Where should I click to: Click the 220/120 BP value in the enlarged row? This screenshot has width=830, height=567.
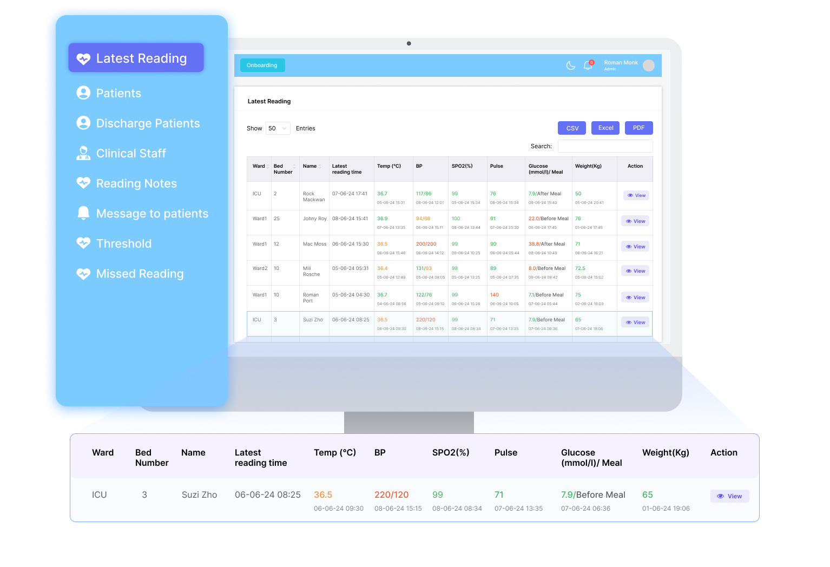point(391,495)
